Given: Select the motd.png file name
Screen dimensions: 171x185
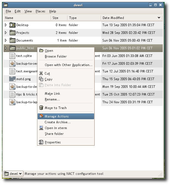Looking at the screenshot, I should point(24,79).
